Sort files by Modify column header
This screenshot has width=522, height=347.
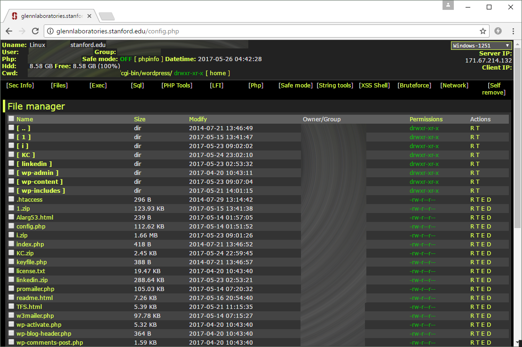198,119
